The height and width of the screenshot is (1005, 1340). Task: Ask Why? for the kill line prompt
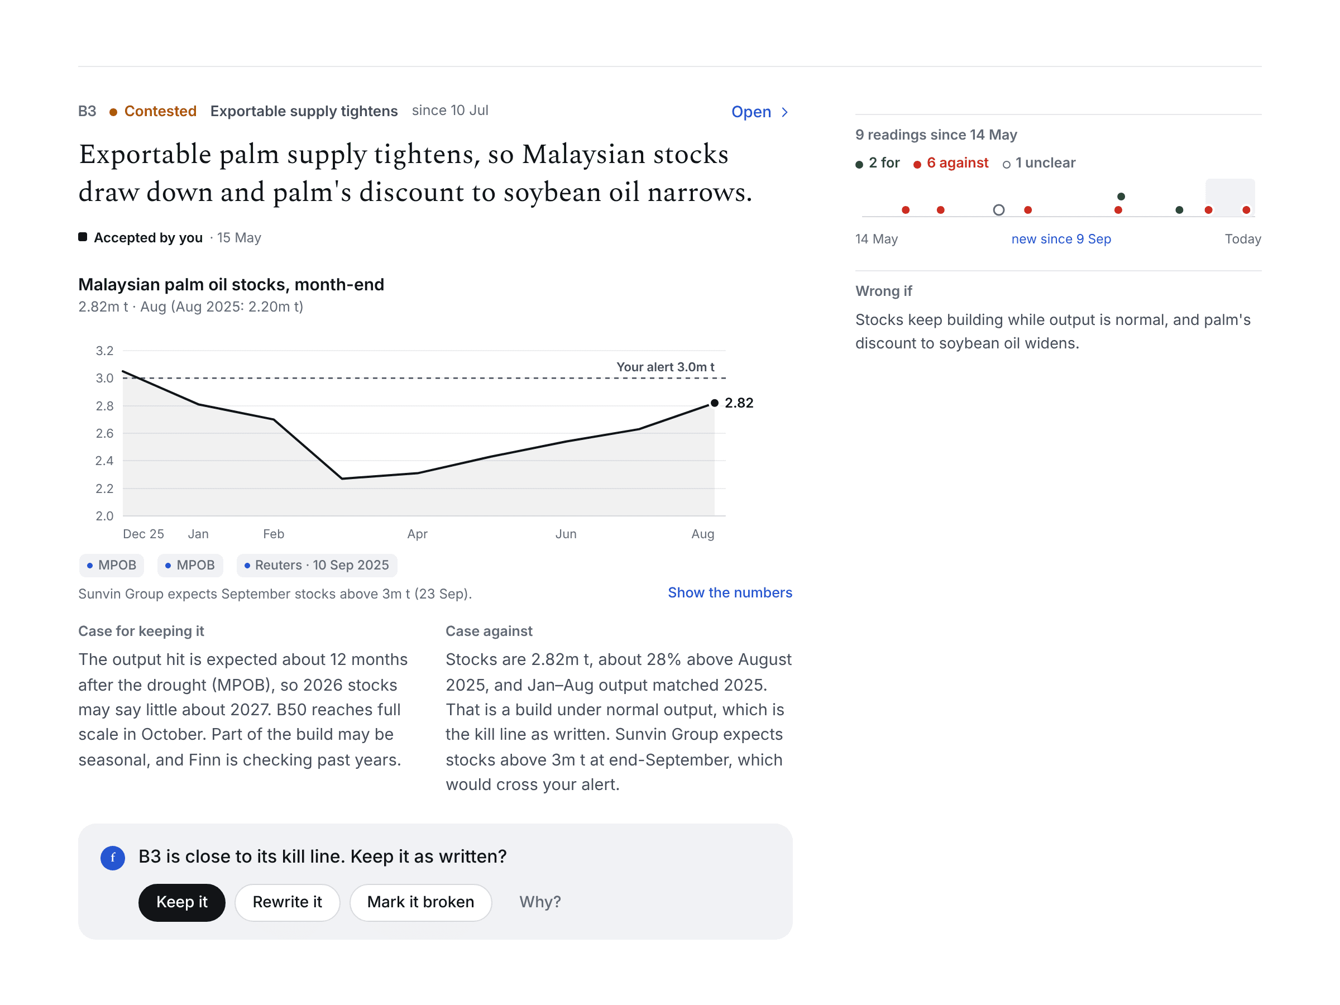540,902
